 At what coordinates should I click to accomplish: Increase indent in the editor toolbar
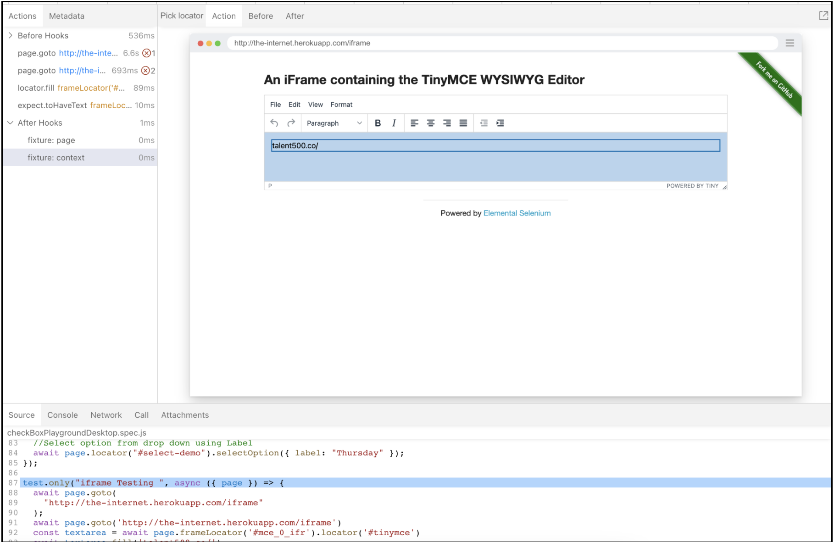point(500,123)
